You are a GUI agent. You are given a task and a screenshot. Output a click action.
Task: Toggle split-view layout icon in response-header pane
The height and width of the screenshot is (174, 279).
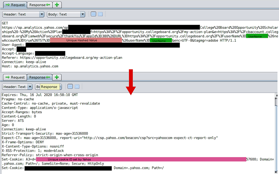tap(70, 87)
